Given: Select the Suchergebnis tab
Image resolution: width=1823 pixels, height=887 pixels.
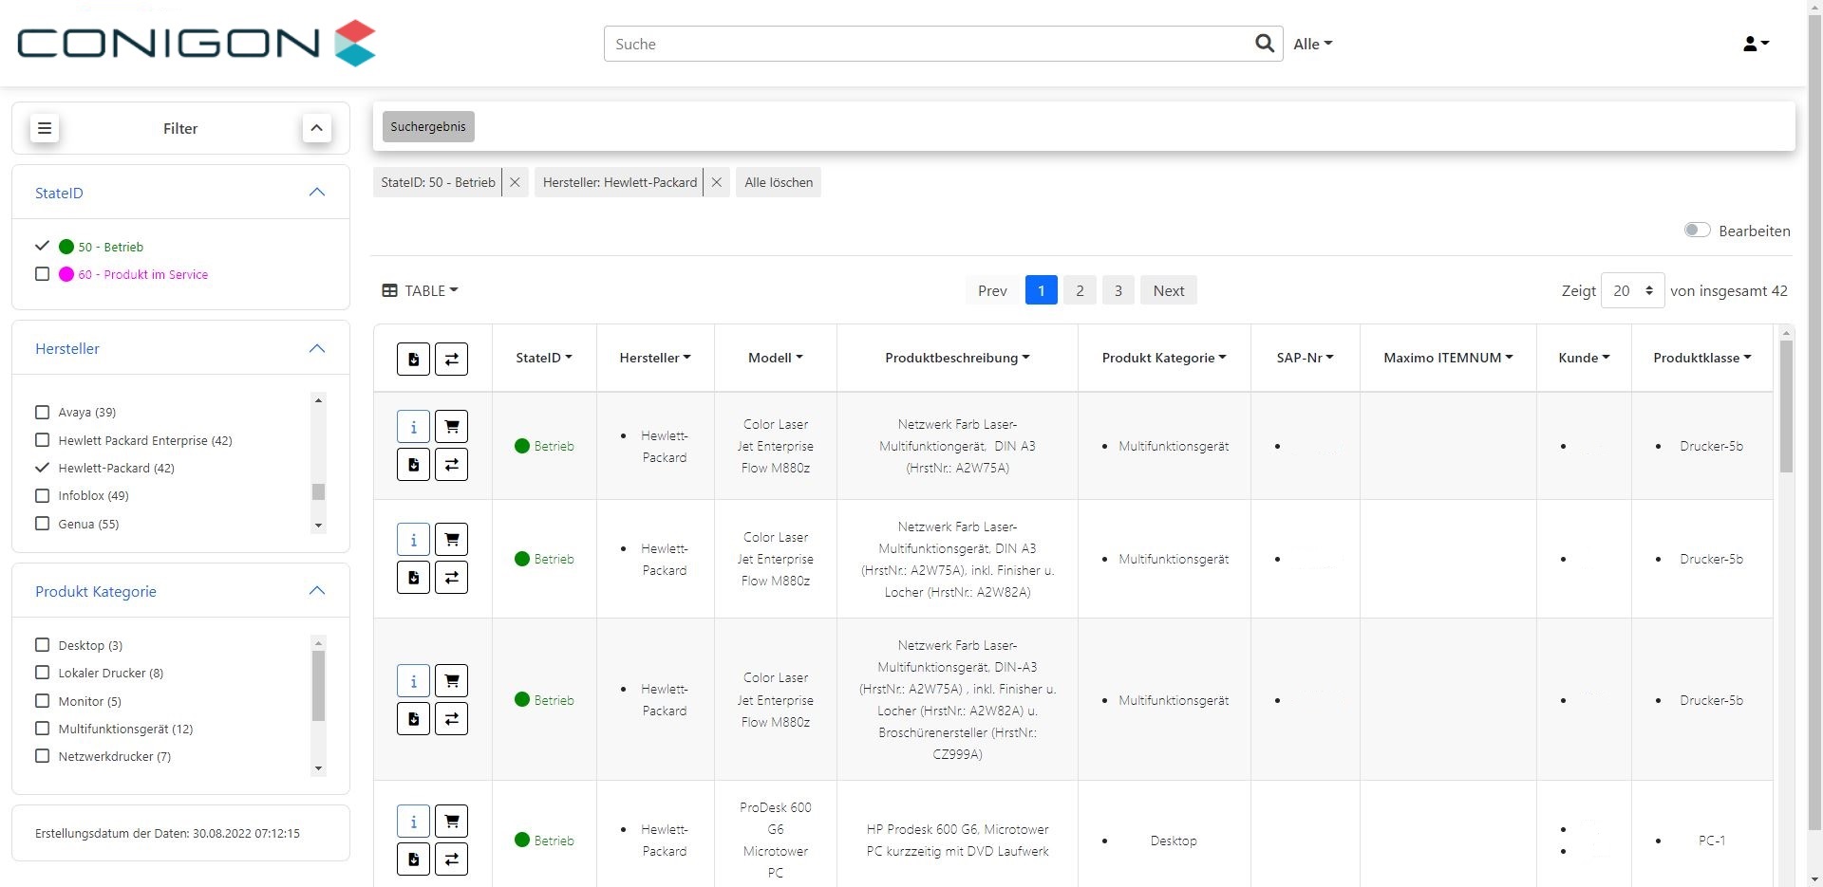Looking at the screenshot, I should click(x=428, y=126).
